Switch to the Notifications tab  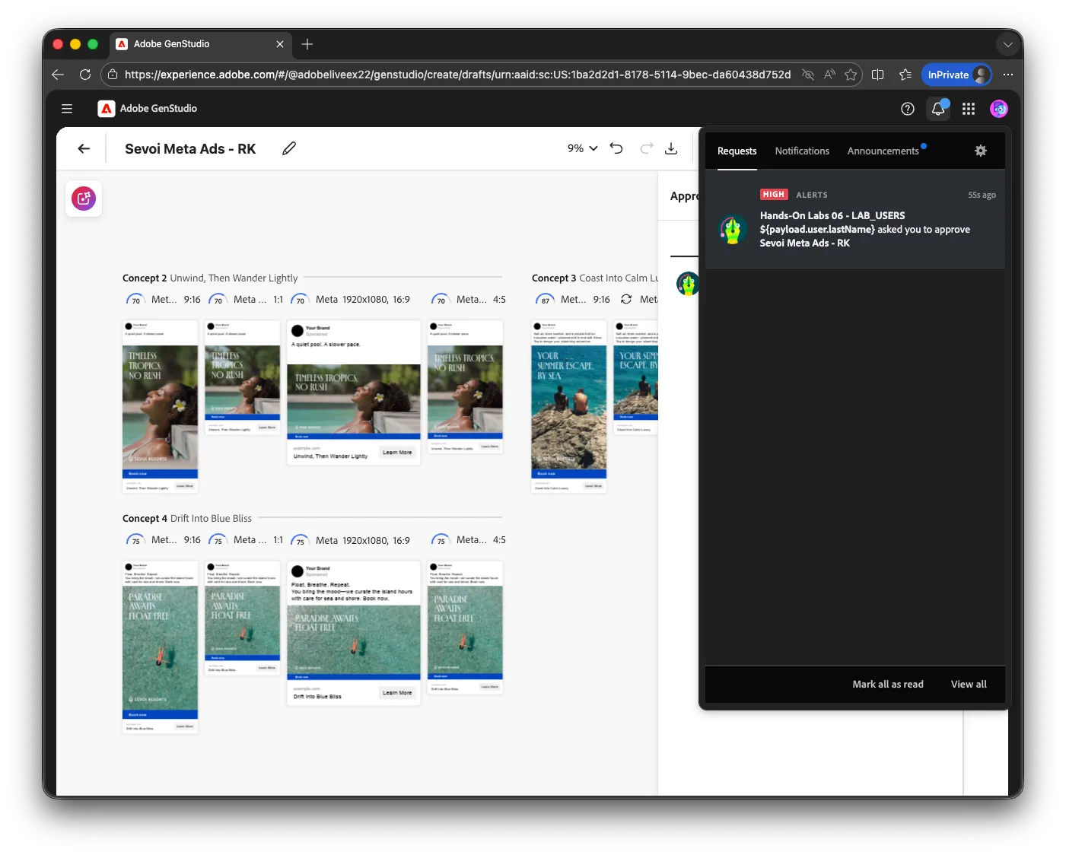802,151
